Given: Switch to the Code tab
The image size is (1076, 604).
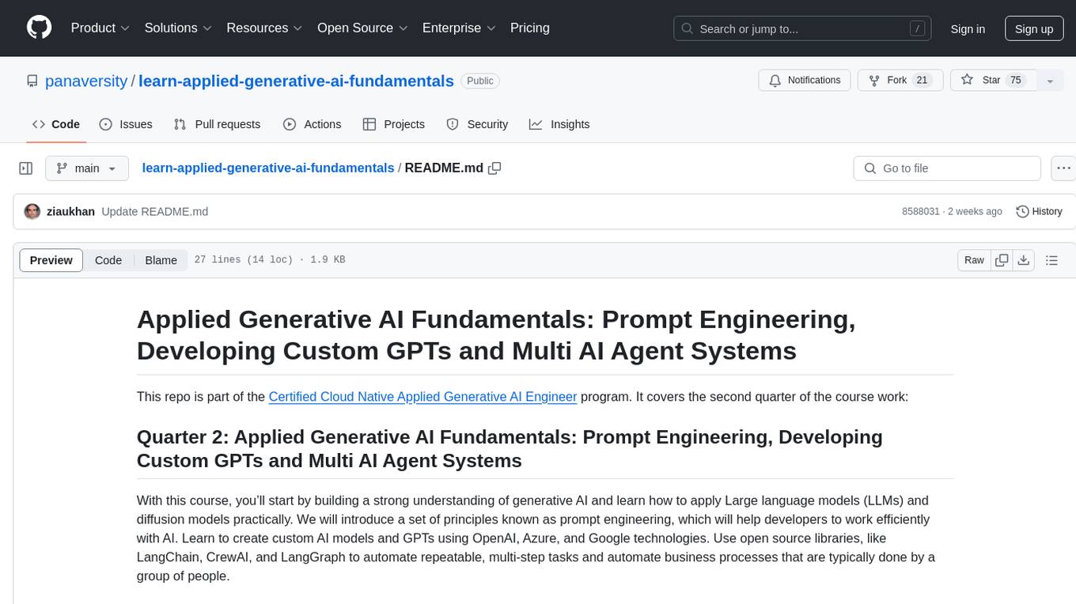Looking at the screenshot, I should point(55,124).
